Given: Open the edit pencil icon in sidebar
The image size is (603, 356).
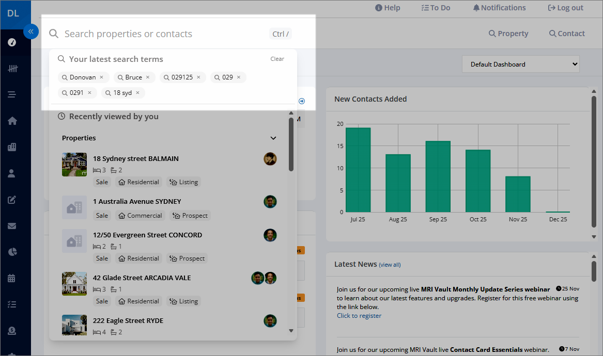Looking at the screenshot, I should point(12,200).
